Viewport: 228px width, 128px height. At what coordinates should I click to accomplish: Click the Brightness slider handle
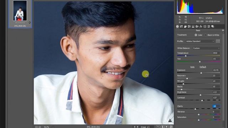click(201, 95)
